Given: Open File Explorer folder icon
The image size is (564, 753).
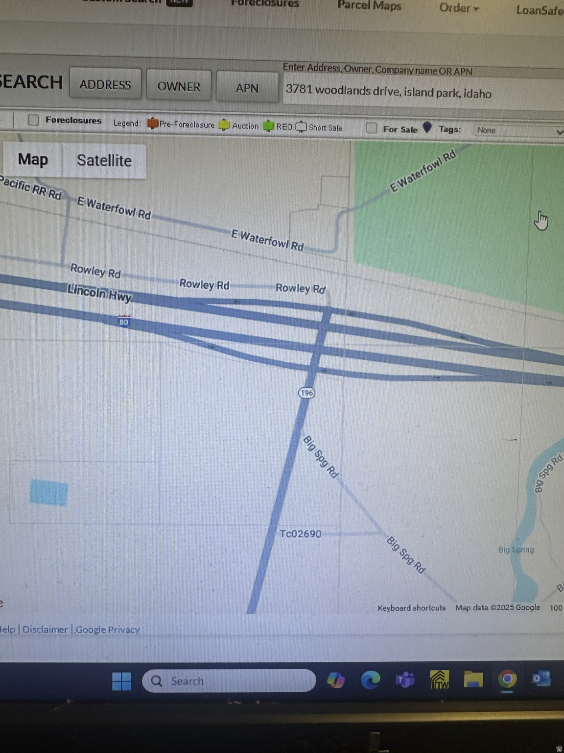Looking at the screenshot, I should (473, 679).
